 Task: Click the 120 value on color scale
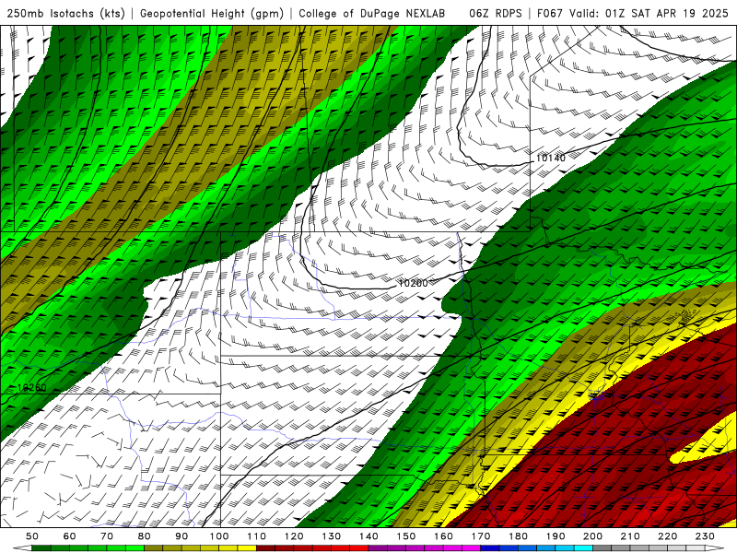[294, 536]
